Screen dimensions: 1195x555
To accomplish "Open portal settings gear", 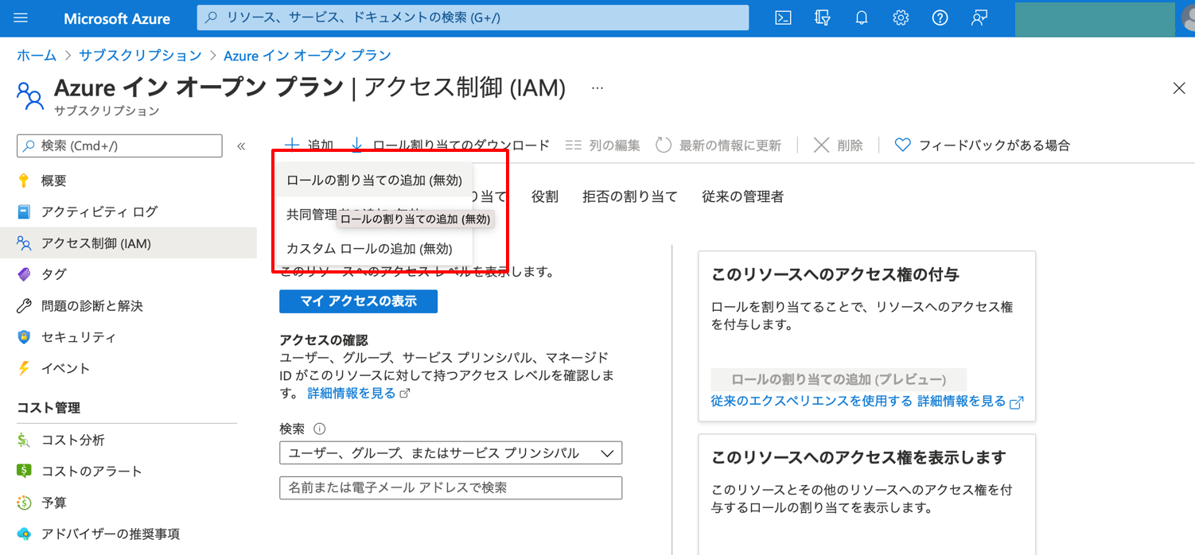I will [x=901, y=17].
